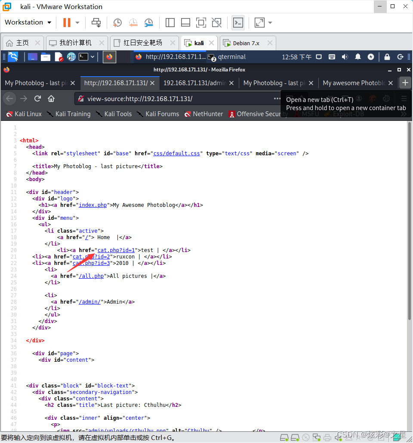Go to Firefox home page
This screenshot has width=413, height=443.
pos(51,98)
